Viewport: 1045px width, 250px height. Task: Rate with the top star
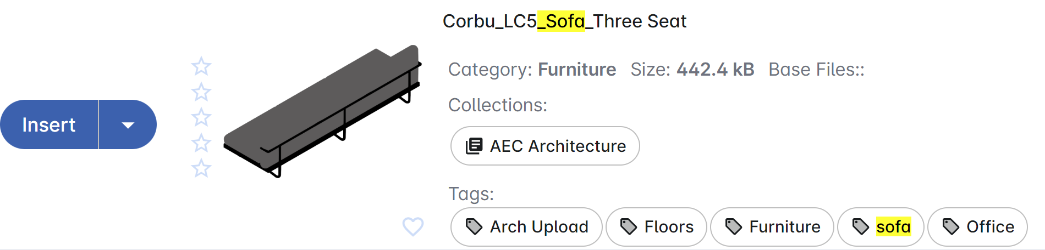pyautogui.click(x=201, y=66)
